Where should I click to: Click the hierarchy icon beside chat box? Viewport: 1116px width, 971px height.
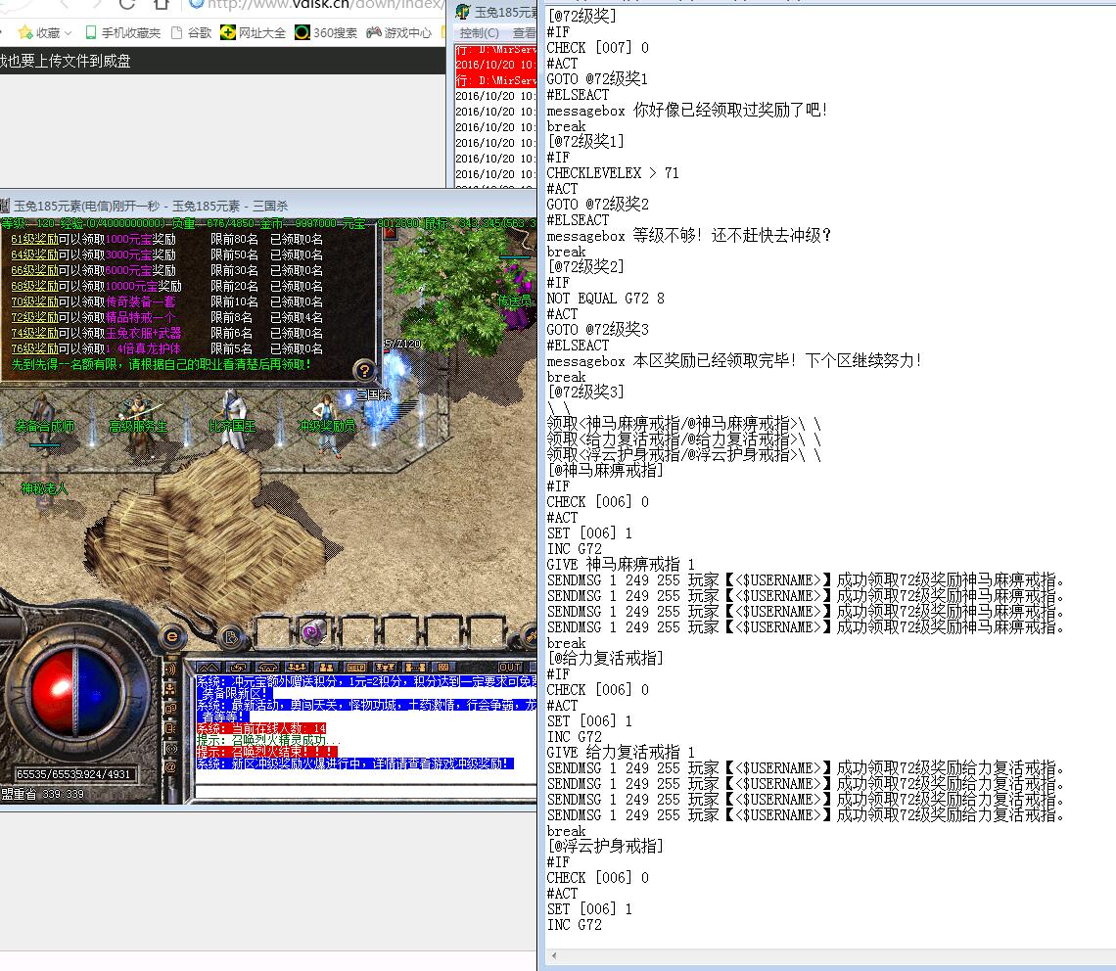[170, 689]
